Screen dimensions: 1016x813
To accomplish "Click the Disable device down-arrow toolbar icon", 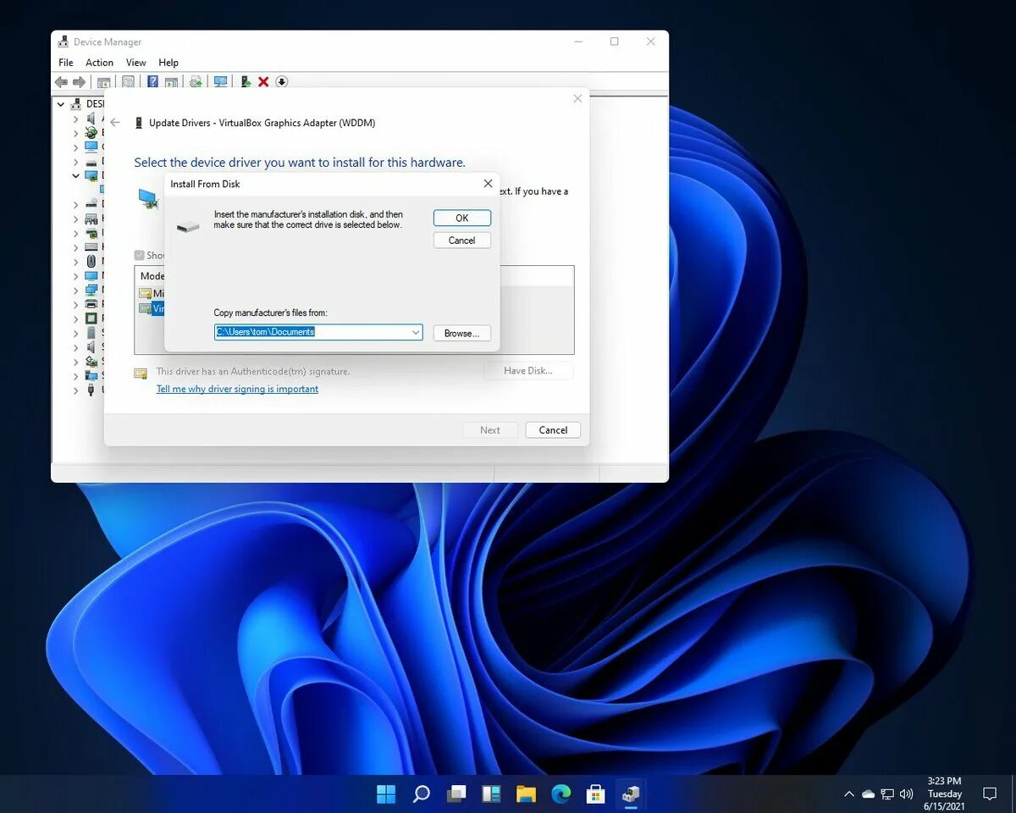I will pos(282,81).
